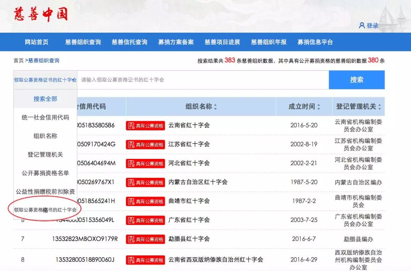The width and height of the screenshot is (411, 271).
Task: Sort by 登记管理机关 column arrows
Action: pos(379,107)
